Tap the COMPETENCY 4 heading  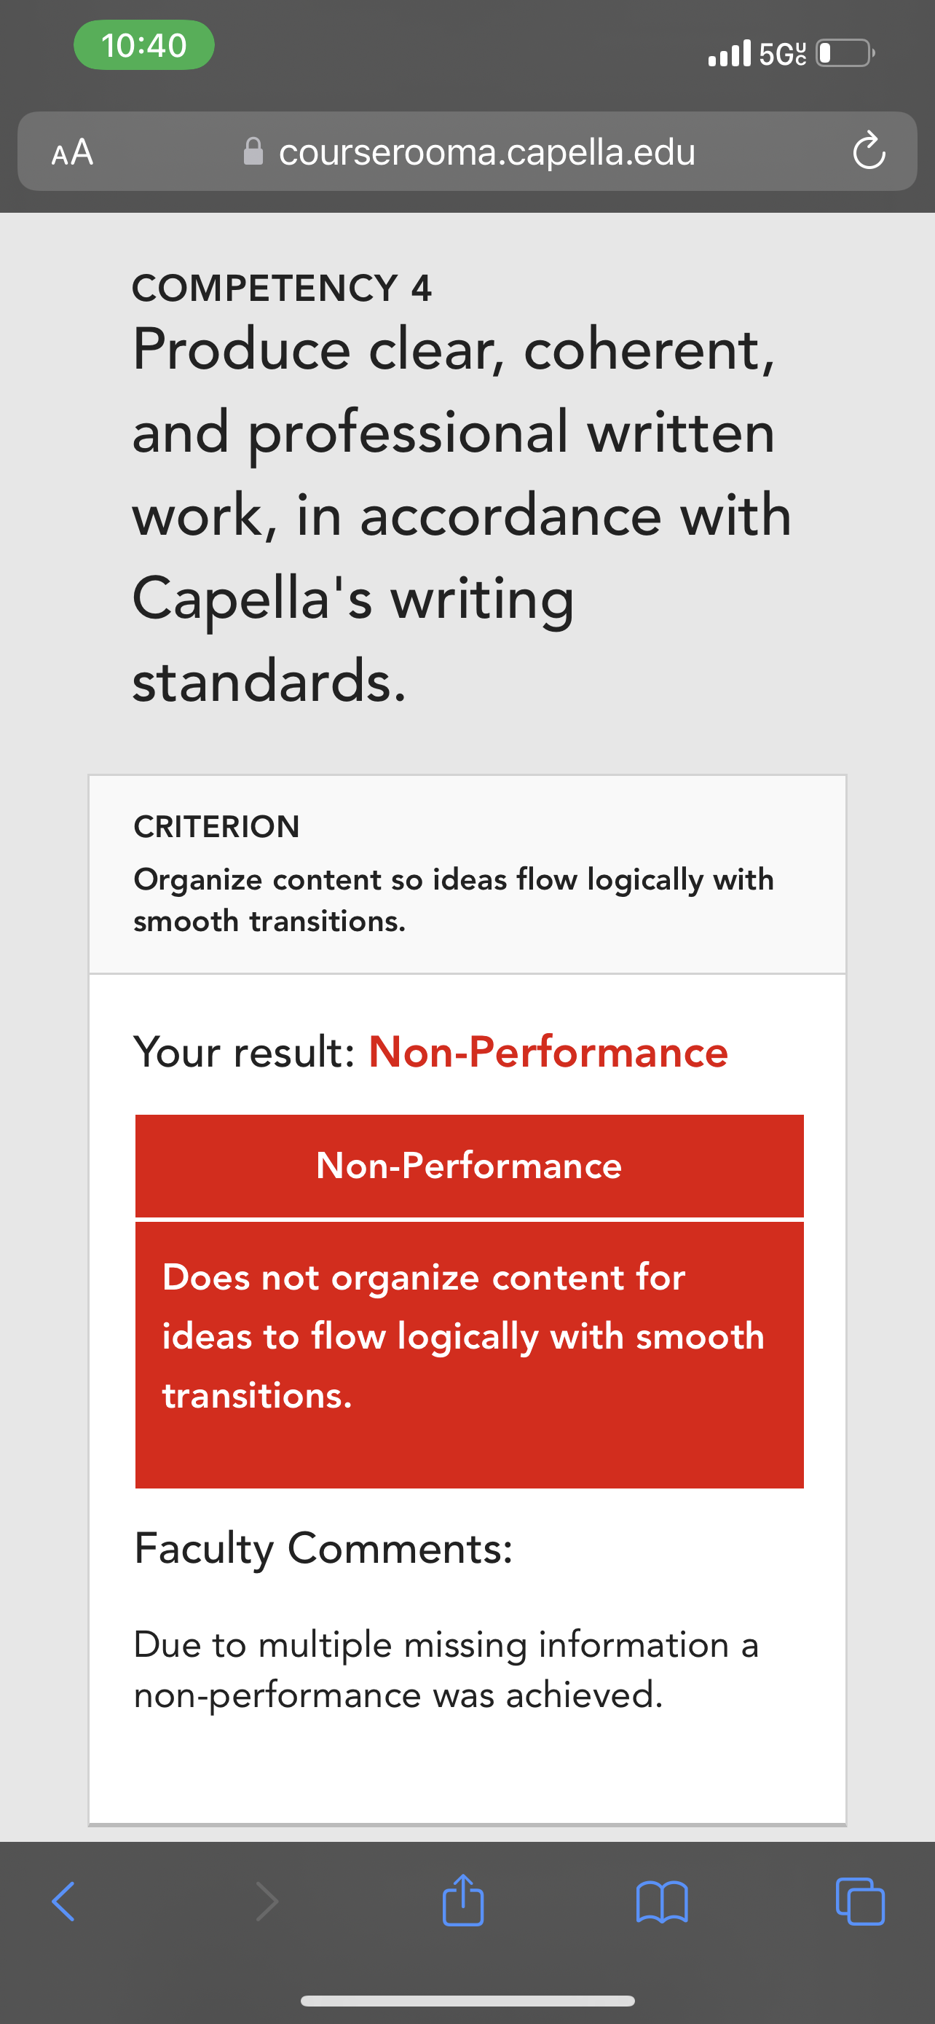(x=282, y=288)
